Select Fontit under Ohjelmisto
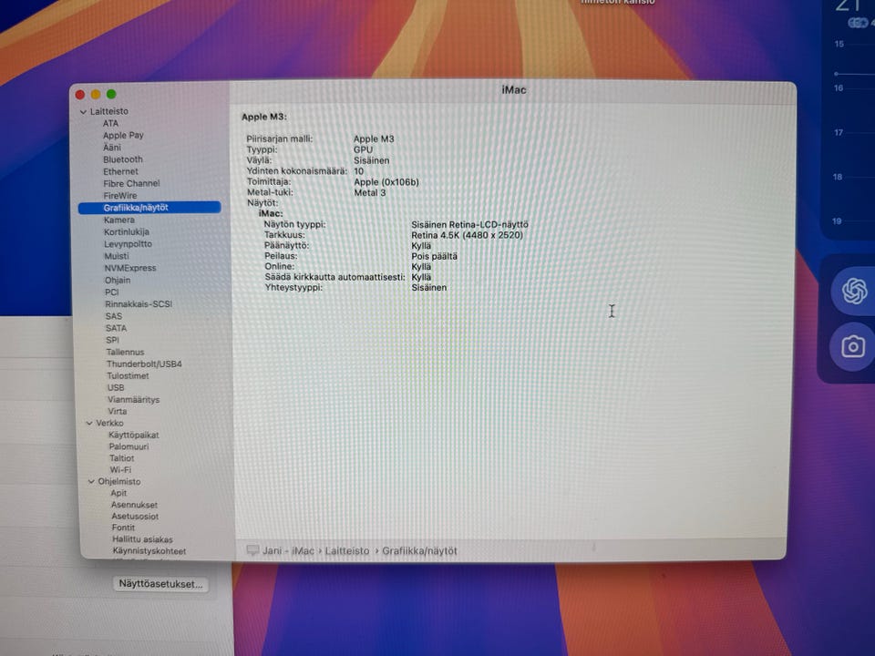Image resolution: width=875 pixels, height=656 pixels. click(123, 528)
